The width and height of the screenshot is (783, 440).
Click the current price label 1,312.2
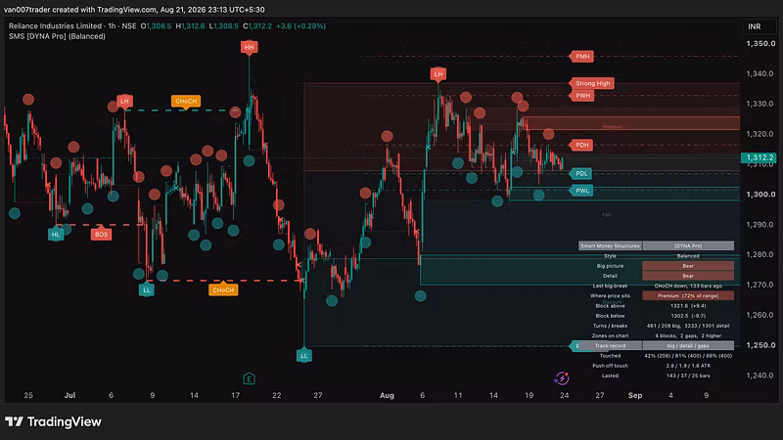[760, 157]
